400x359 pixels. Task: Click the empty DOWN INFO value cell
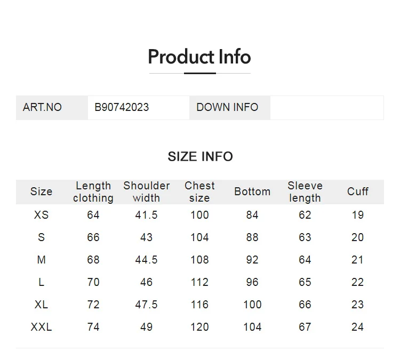click(327, 108)
